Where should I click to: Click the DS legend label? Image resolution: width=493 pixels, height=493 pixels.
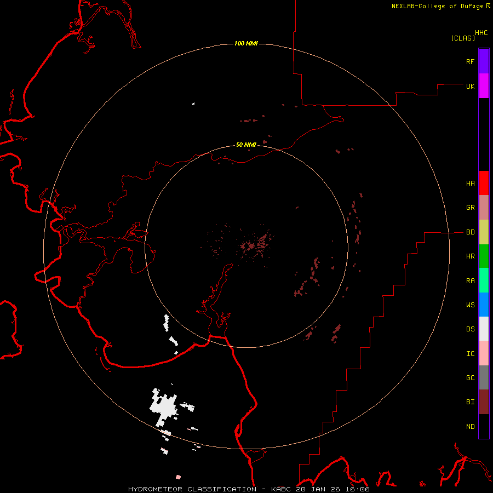point(470,329)
